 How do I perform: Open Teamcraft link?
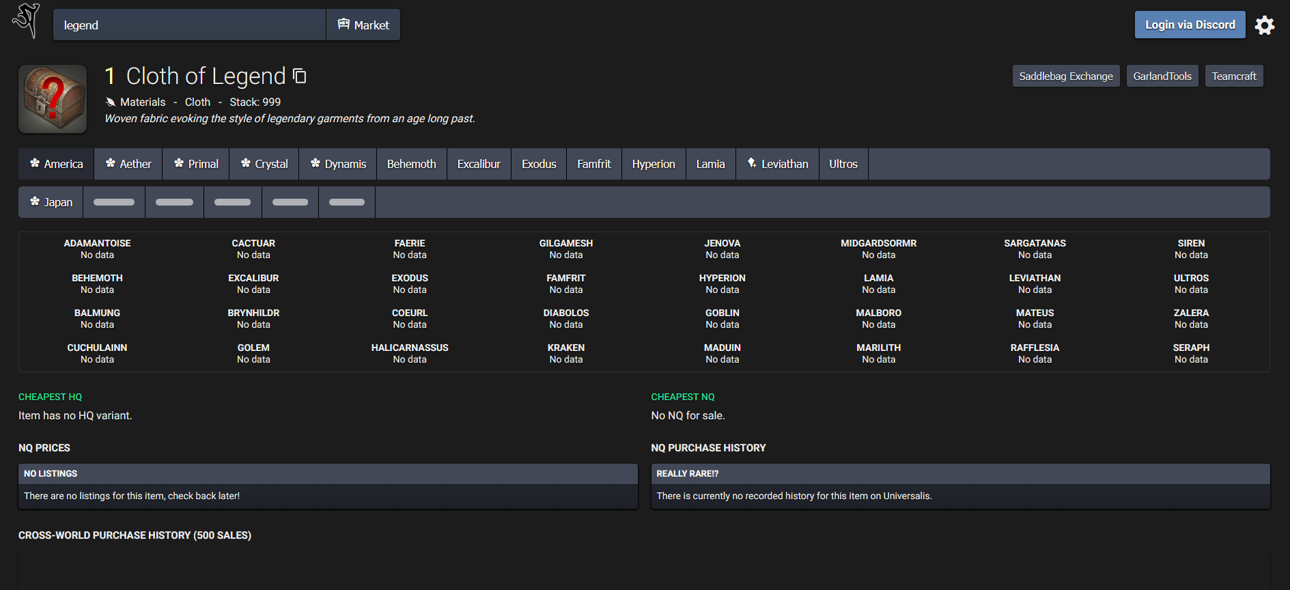click(x=1234, y=76)
